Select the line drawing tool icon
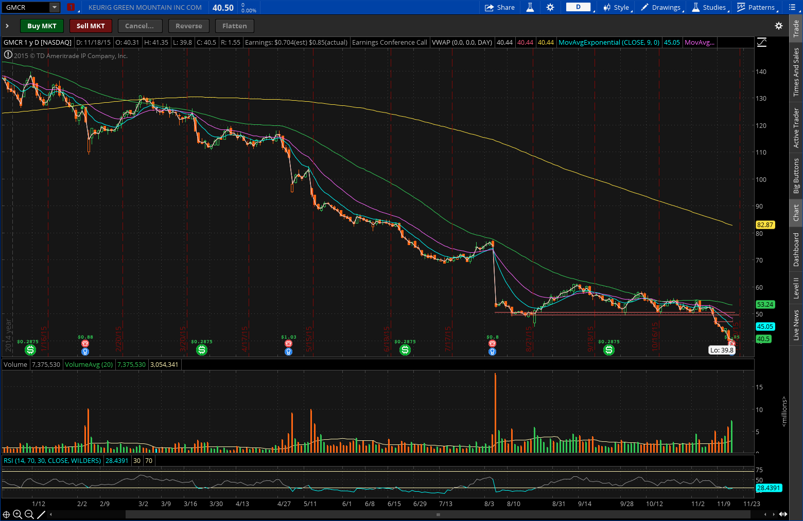 (x=41, y=514)
